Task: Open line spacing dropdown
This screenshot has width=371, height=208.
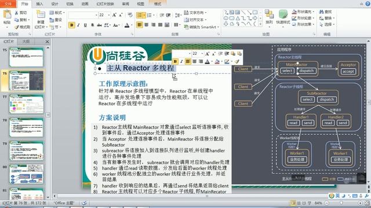Action: pos(179,16)
